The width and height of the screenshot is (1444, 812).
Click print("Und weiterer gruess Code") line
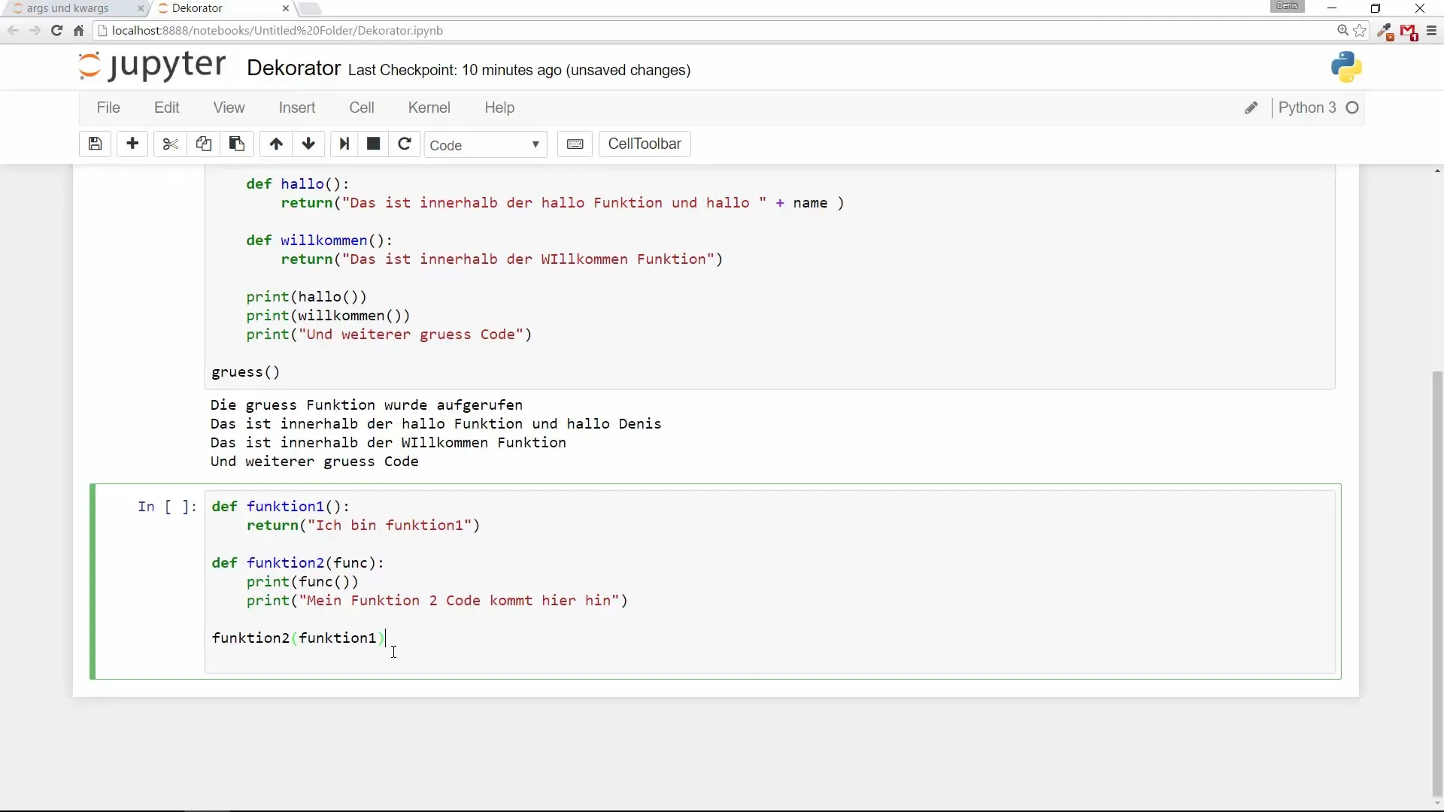[389, 335]
